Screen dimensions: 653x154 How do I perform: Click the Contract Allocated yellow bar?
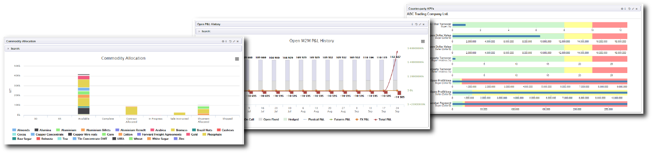131,111
